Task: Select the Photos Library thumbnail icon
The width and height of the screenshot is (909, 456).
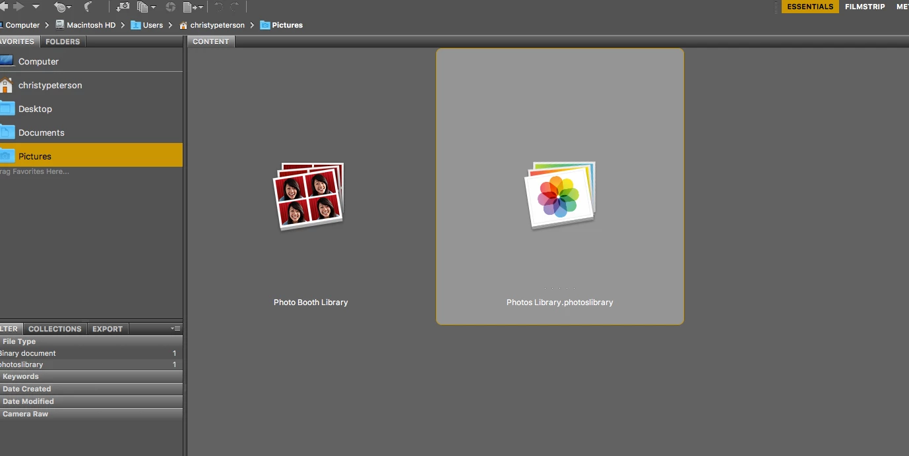Action: tap(560, 196)
